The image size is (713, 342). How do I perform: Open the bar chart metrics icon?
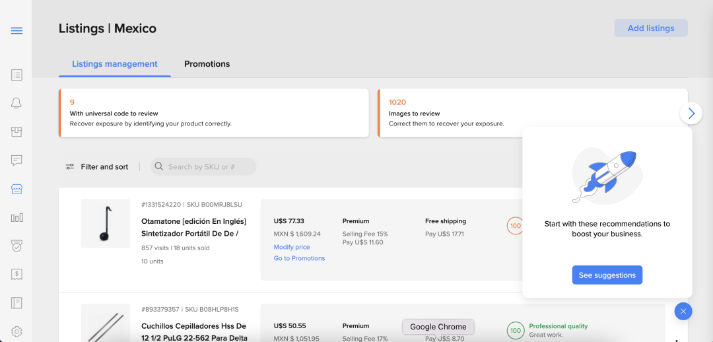pos(17,217)
